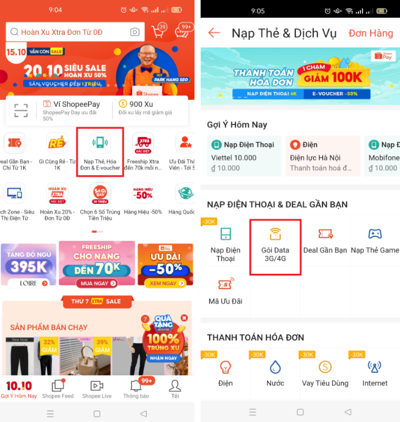Open the Thanh Toán Hóa Đơn banner
Viewport: 400px width, 422px height.
(300, 77)
